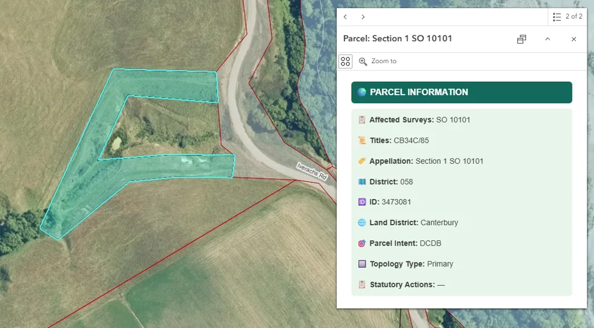Screen dimensions: 594x328
Task: Click the Land District globe icon
Action: click(x=362, y=223)
